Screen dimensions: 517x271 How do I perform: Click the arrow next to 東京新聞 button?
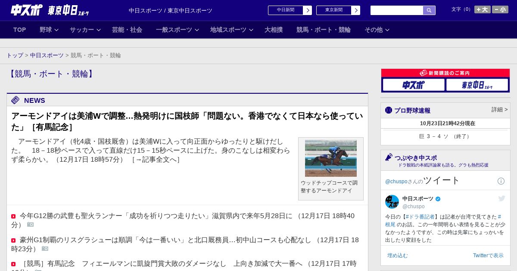356,10
